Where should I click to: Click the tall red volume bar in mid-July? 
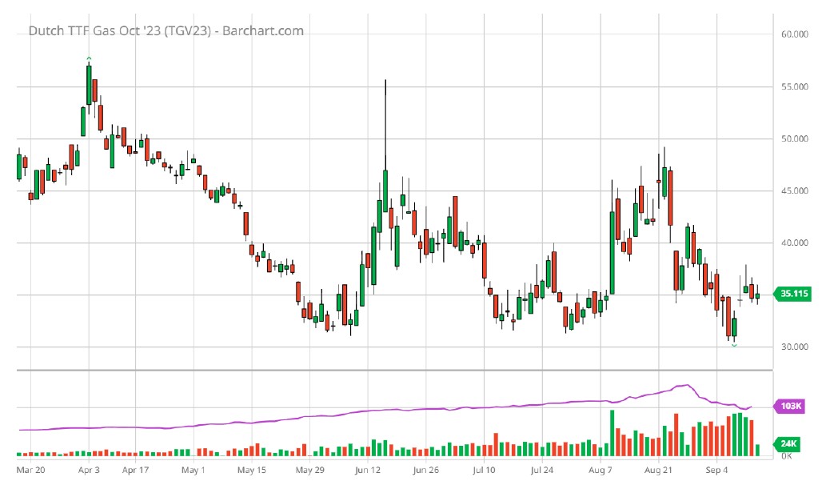(x=496, y=444)
